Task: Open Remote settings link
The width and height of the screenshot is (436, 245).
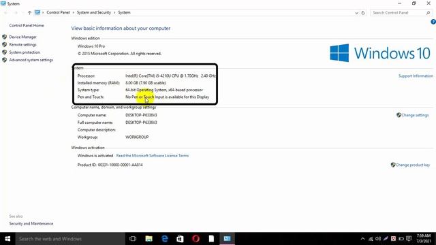Action: click(x=22, y=45)
